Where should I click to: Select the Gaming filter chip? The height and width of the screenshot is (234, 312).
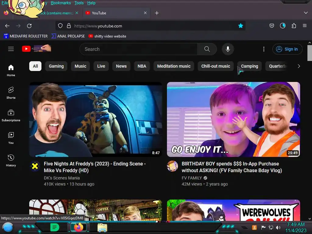click(x=56, y=66)
